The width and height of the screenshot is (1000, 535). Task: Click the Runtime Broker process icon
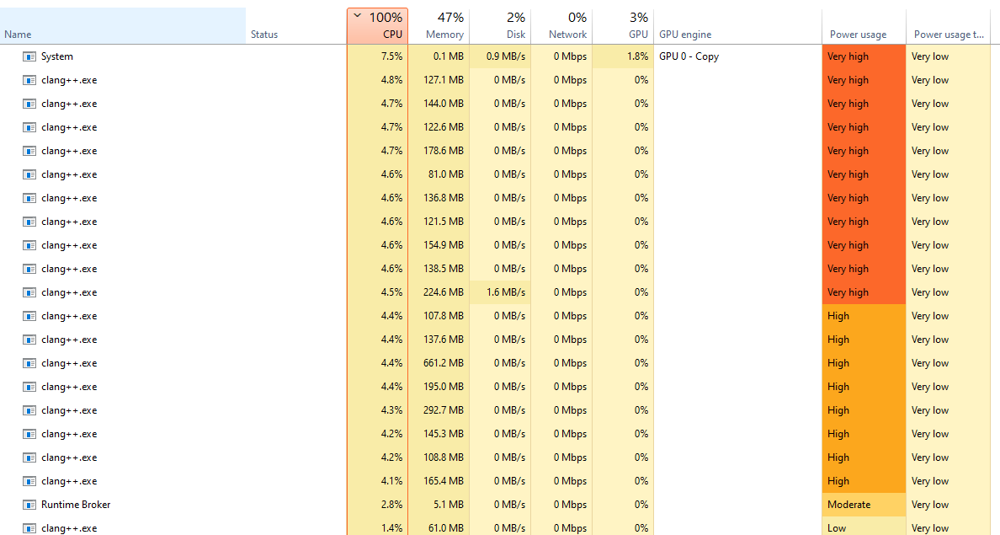(x=29, y=505)
